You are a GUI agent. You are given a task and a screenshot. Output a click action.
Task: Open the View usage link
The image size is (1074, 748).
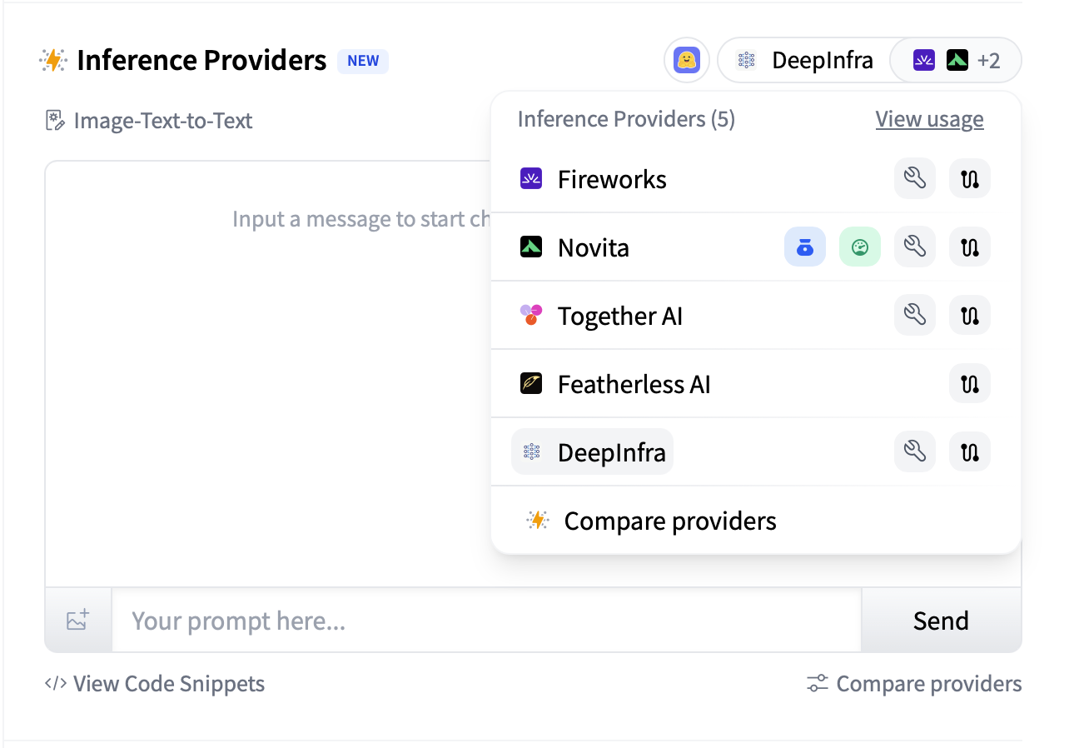pyautogui.click(x=929, y=119)
